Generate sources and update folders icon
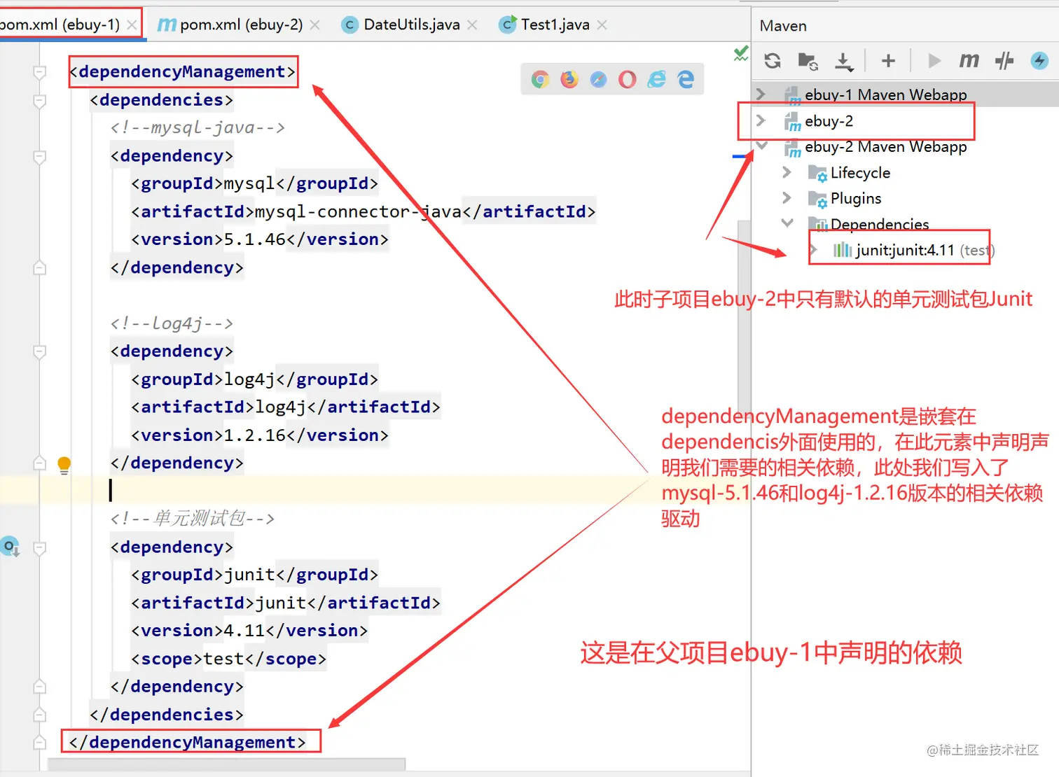 pyautogui.click(x=808, y=61)
